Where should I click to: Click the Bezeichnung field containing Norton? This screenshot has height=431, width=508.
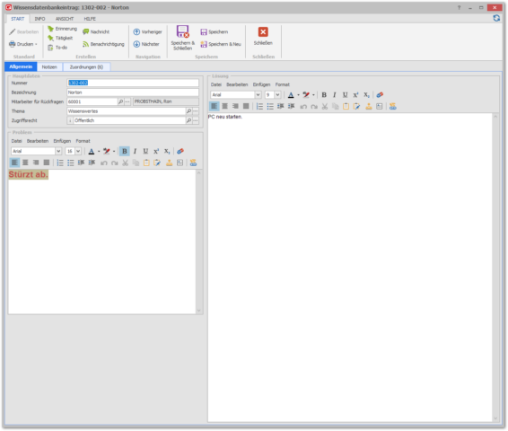click(133, 92)
